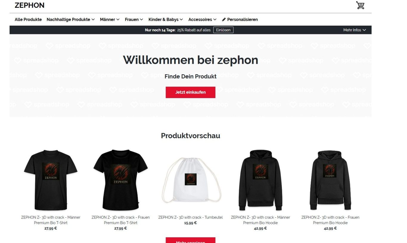Open the Frauen dropdown menu
This screenshot has height=243, width=407.
pyautogui.click(x=134, y=19)
